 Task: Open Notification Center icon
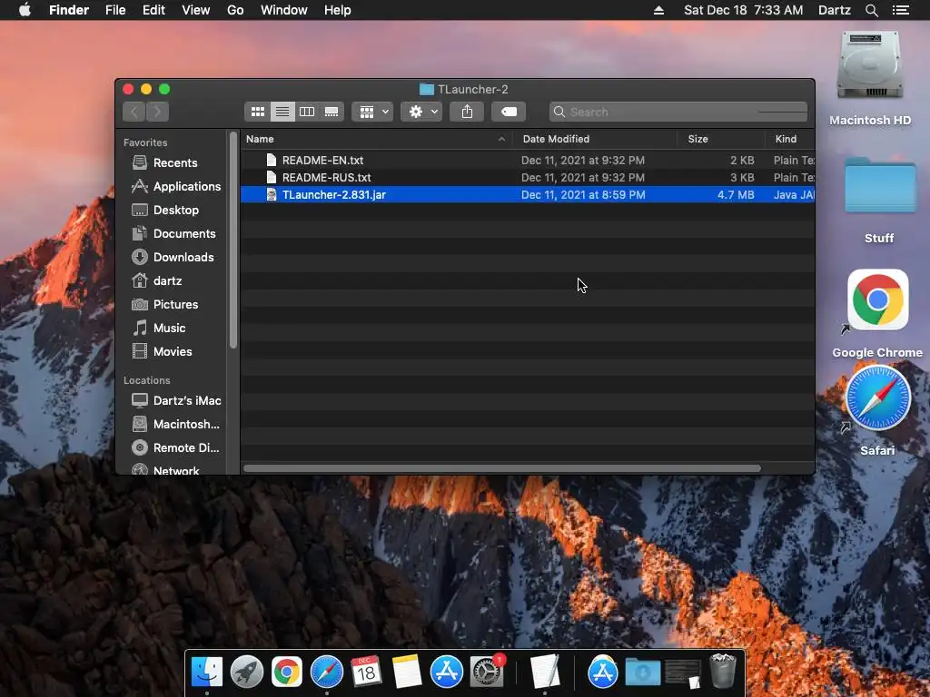900,10
